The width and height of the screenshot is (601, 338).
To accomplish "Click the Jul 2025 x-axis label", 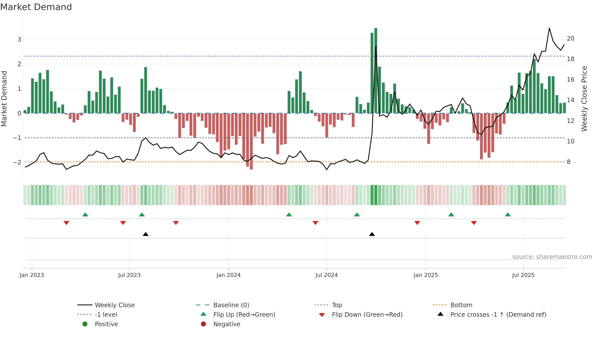I will [523, 275].
